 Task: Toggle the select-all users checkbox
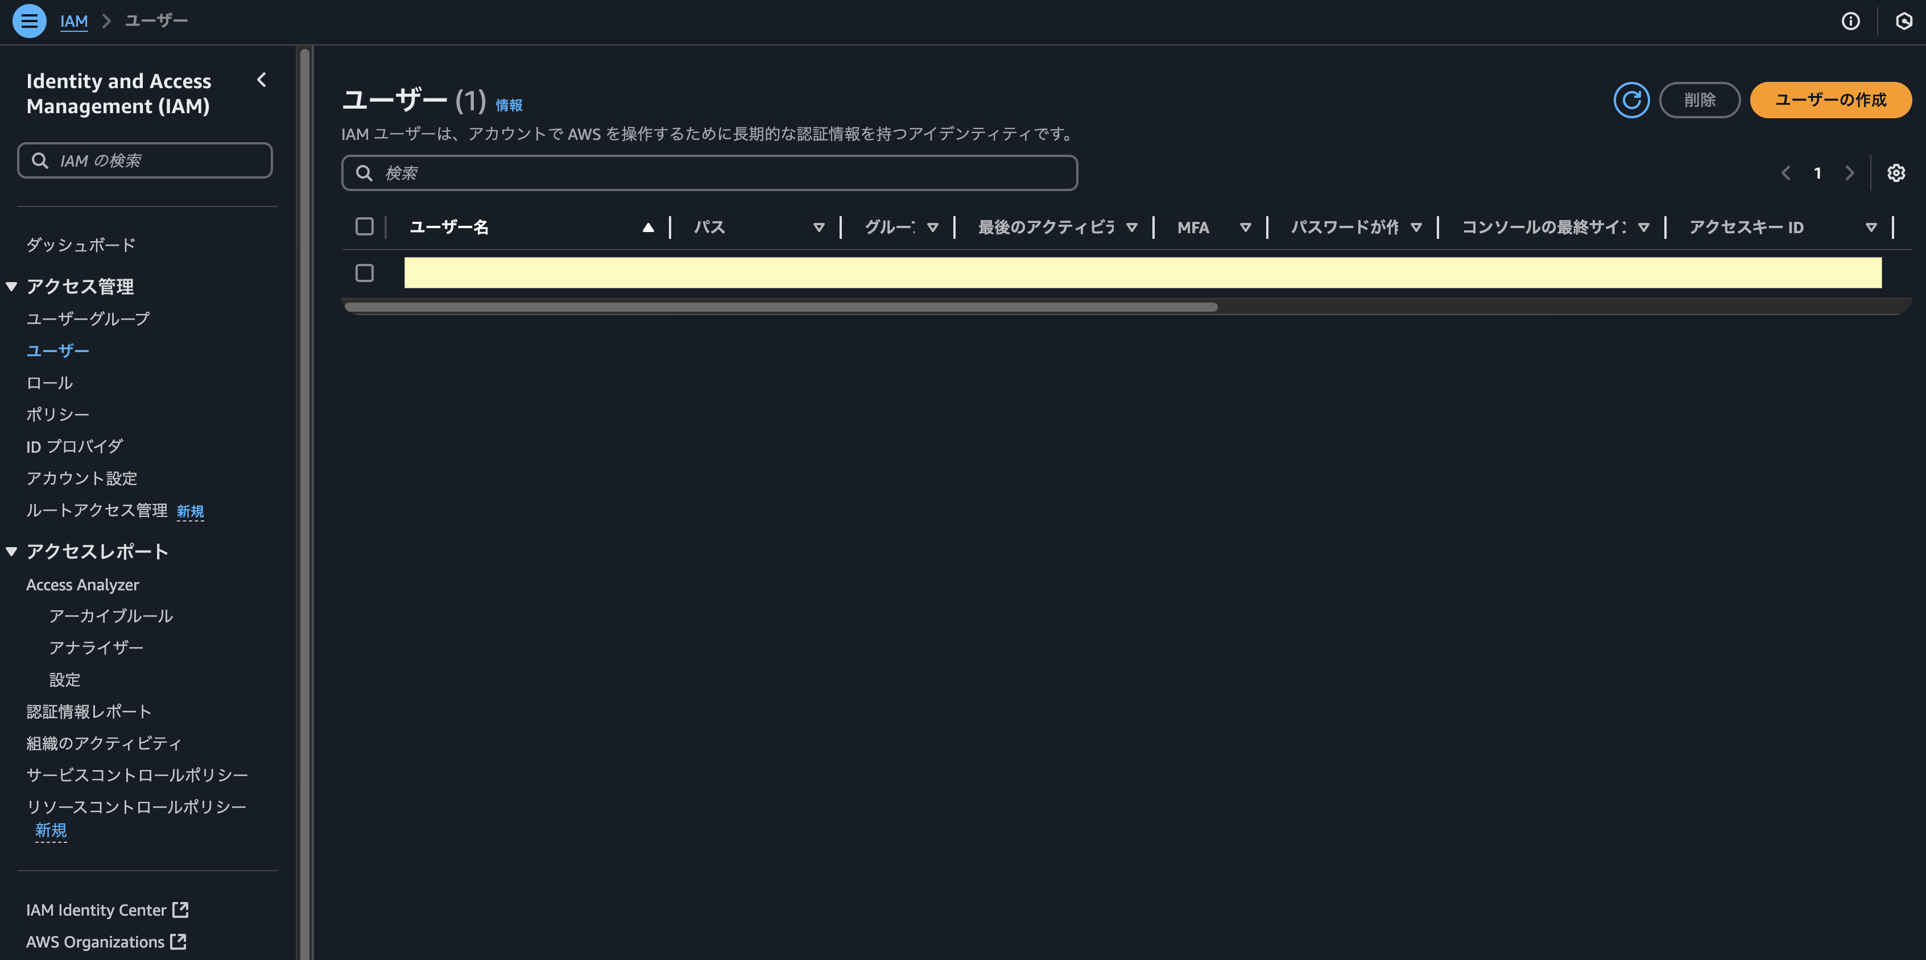click(x=364, y=226)
